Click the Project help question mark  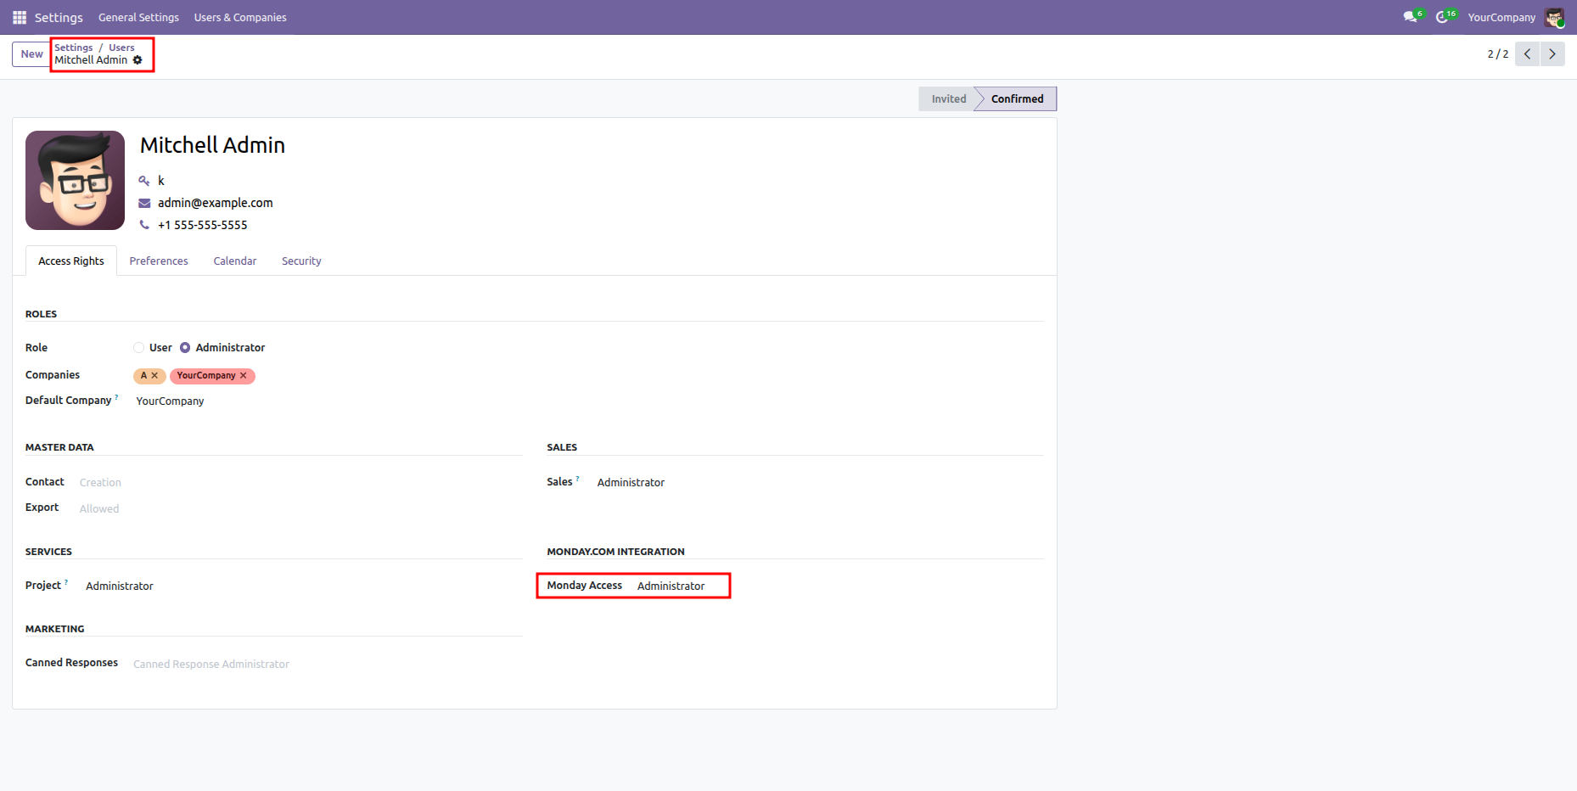tap(66, 582)
